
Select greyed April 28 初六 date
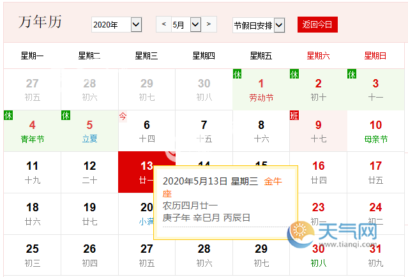[x=89, y=89]
